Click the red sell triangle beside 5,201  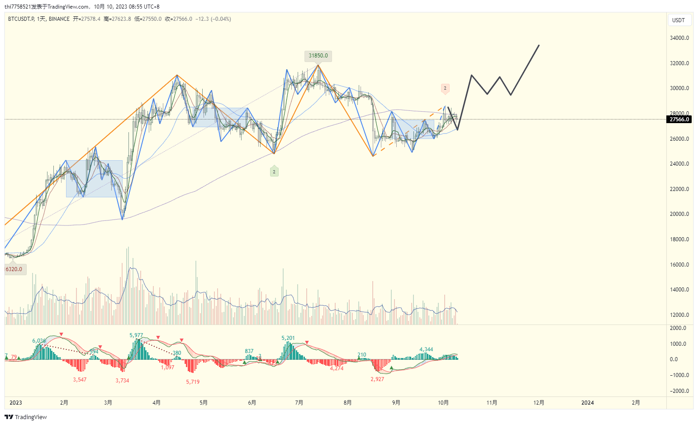click(x=307, y=343)
